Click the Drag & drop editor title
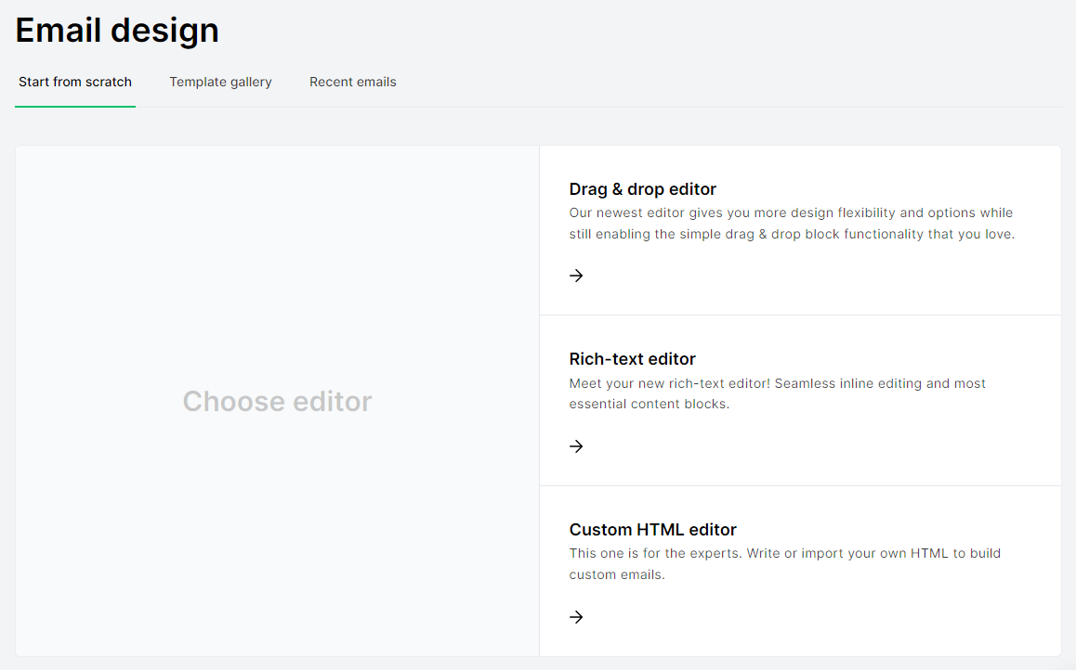This screenshot has width=1076, height=670. pos(642,189)
